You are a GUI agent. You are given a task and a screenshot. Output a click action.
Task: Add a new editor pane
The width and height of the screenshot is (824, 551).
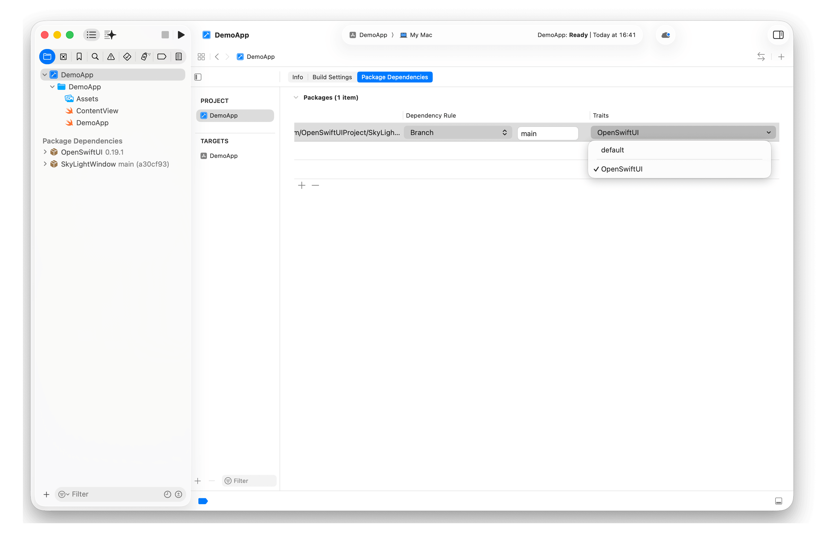coord(781,57)
